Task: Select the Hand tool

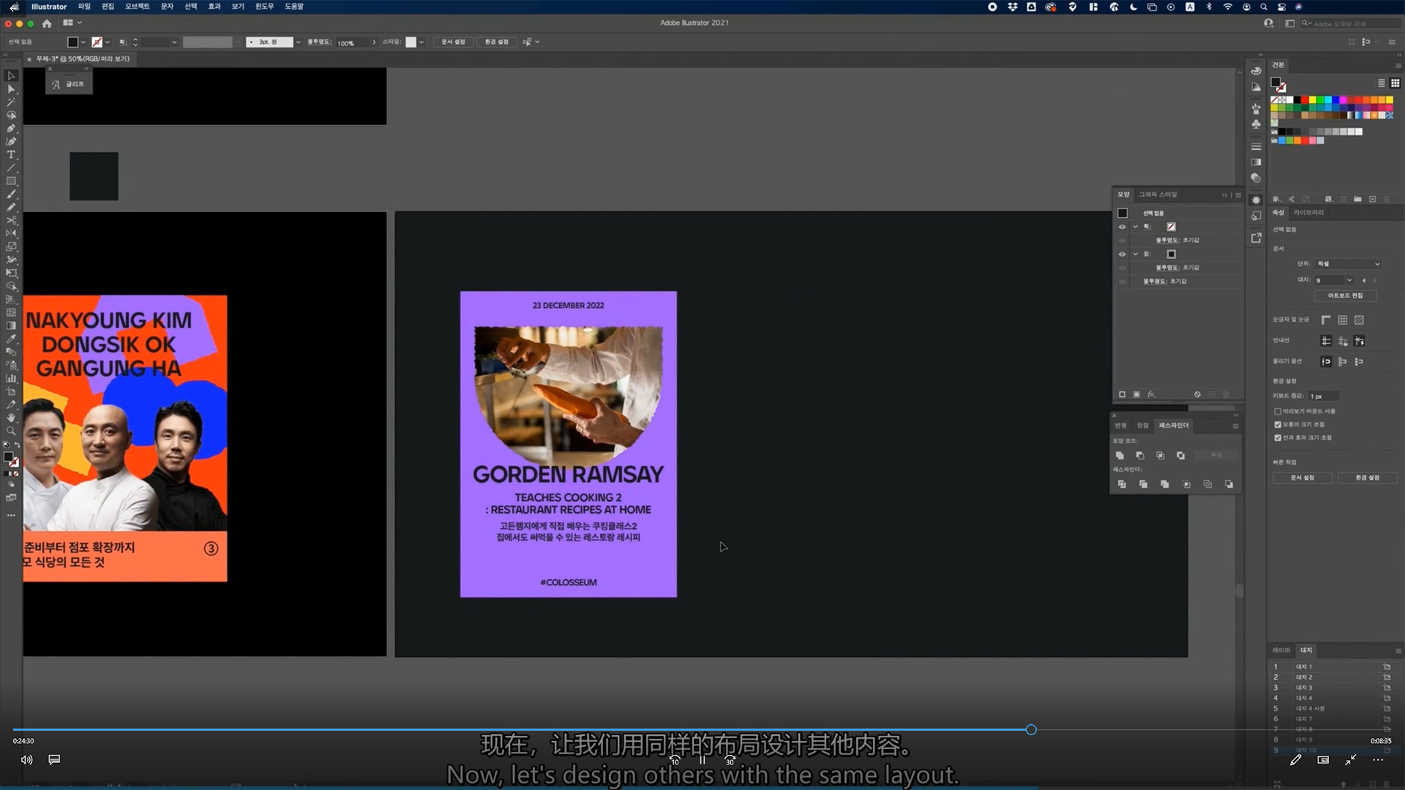Action: [11, 418]
